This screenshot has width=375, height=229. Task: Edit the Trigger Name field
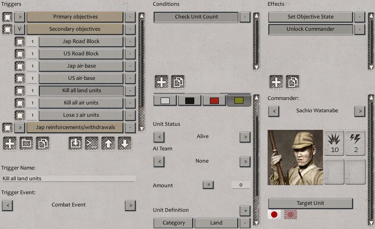[68, 179]
